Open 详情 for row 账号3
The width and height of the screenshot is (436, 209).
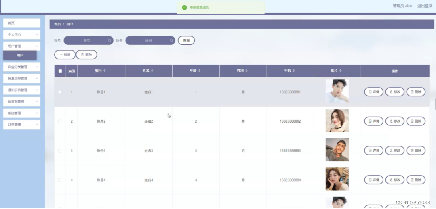[x=374, y=150]
